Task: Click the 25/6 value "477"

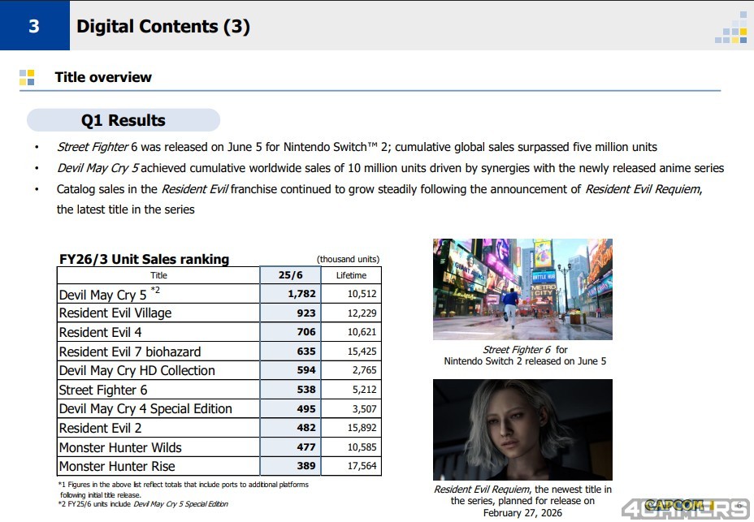Action: coord(305,447)
